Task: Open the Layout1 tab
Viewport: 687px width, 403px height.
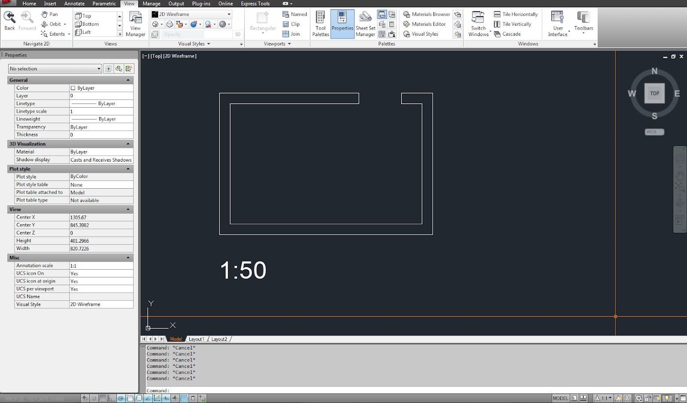Action: pyautogui.click(x=197, y=339)
